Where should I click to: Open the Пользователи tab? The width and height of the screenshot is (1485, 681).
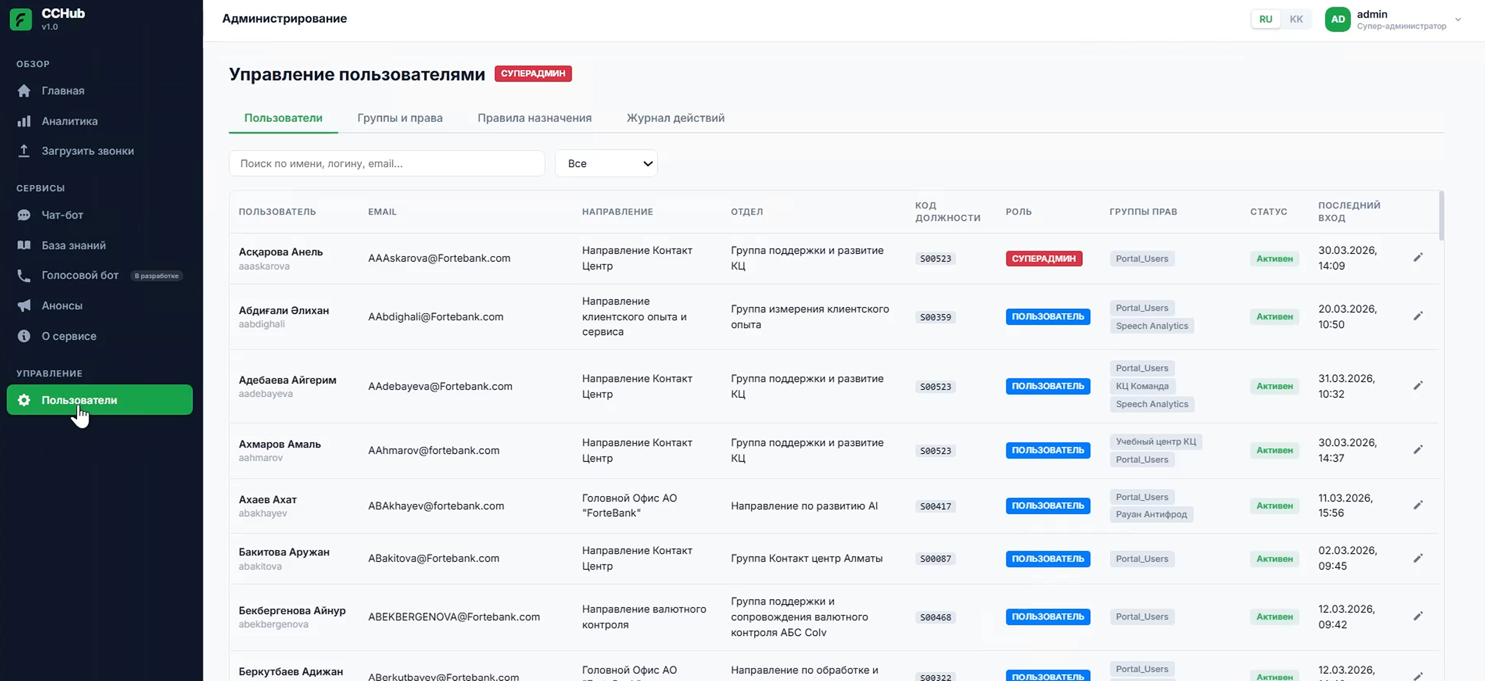pyautogui.click(x=283, y=118)
